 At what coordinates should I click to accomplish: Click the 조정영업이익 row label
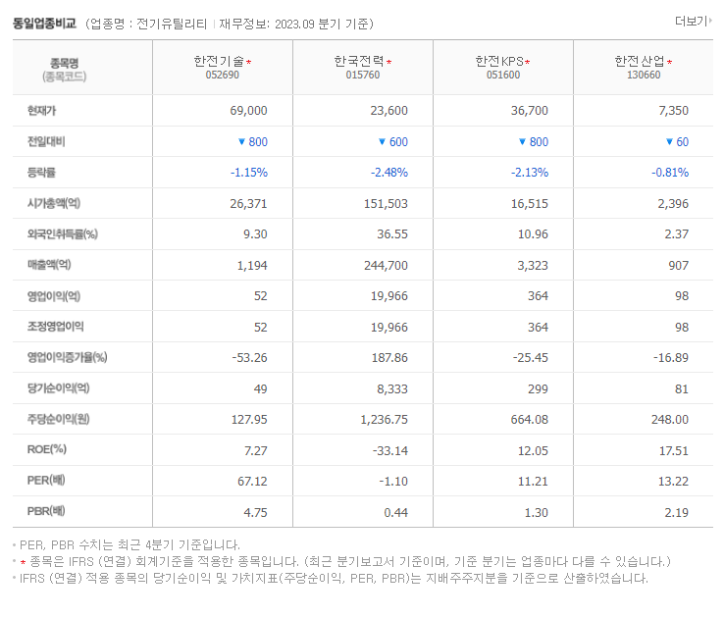pos(55,327)
